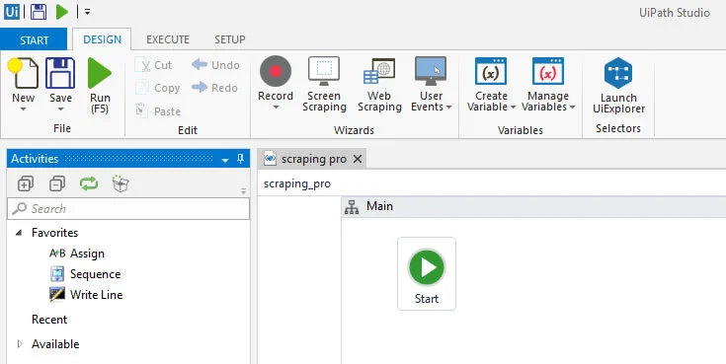Image resolution: width=726 pixels, height=364 pixels.
Task: Collapse the Favorites tree node
Action: pos(19,233)
